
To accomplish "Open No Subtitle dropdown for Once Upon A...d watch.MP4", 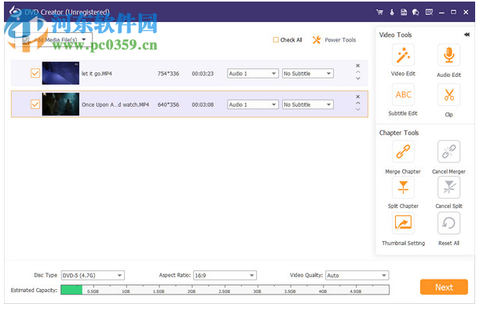I will coord(308,104).
